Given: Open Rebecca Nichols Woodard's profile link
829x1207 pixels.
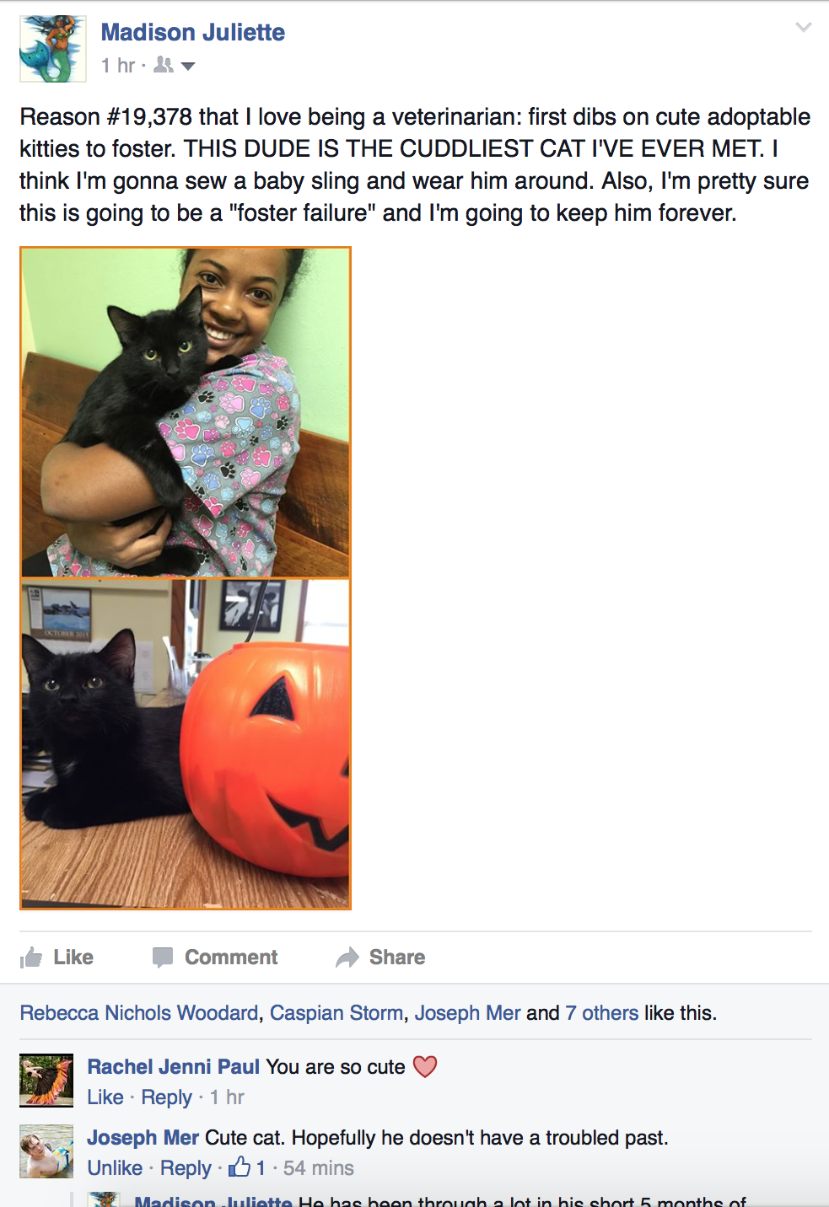Looking at the screenshot, I should pyautogui.click(x=139, y=1012).
